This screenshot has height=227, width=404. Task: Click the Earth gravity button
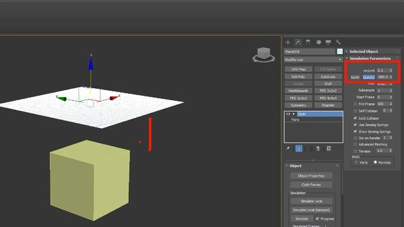pos(355,77)
